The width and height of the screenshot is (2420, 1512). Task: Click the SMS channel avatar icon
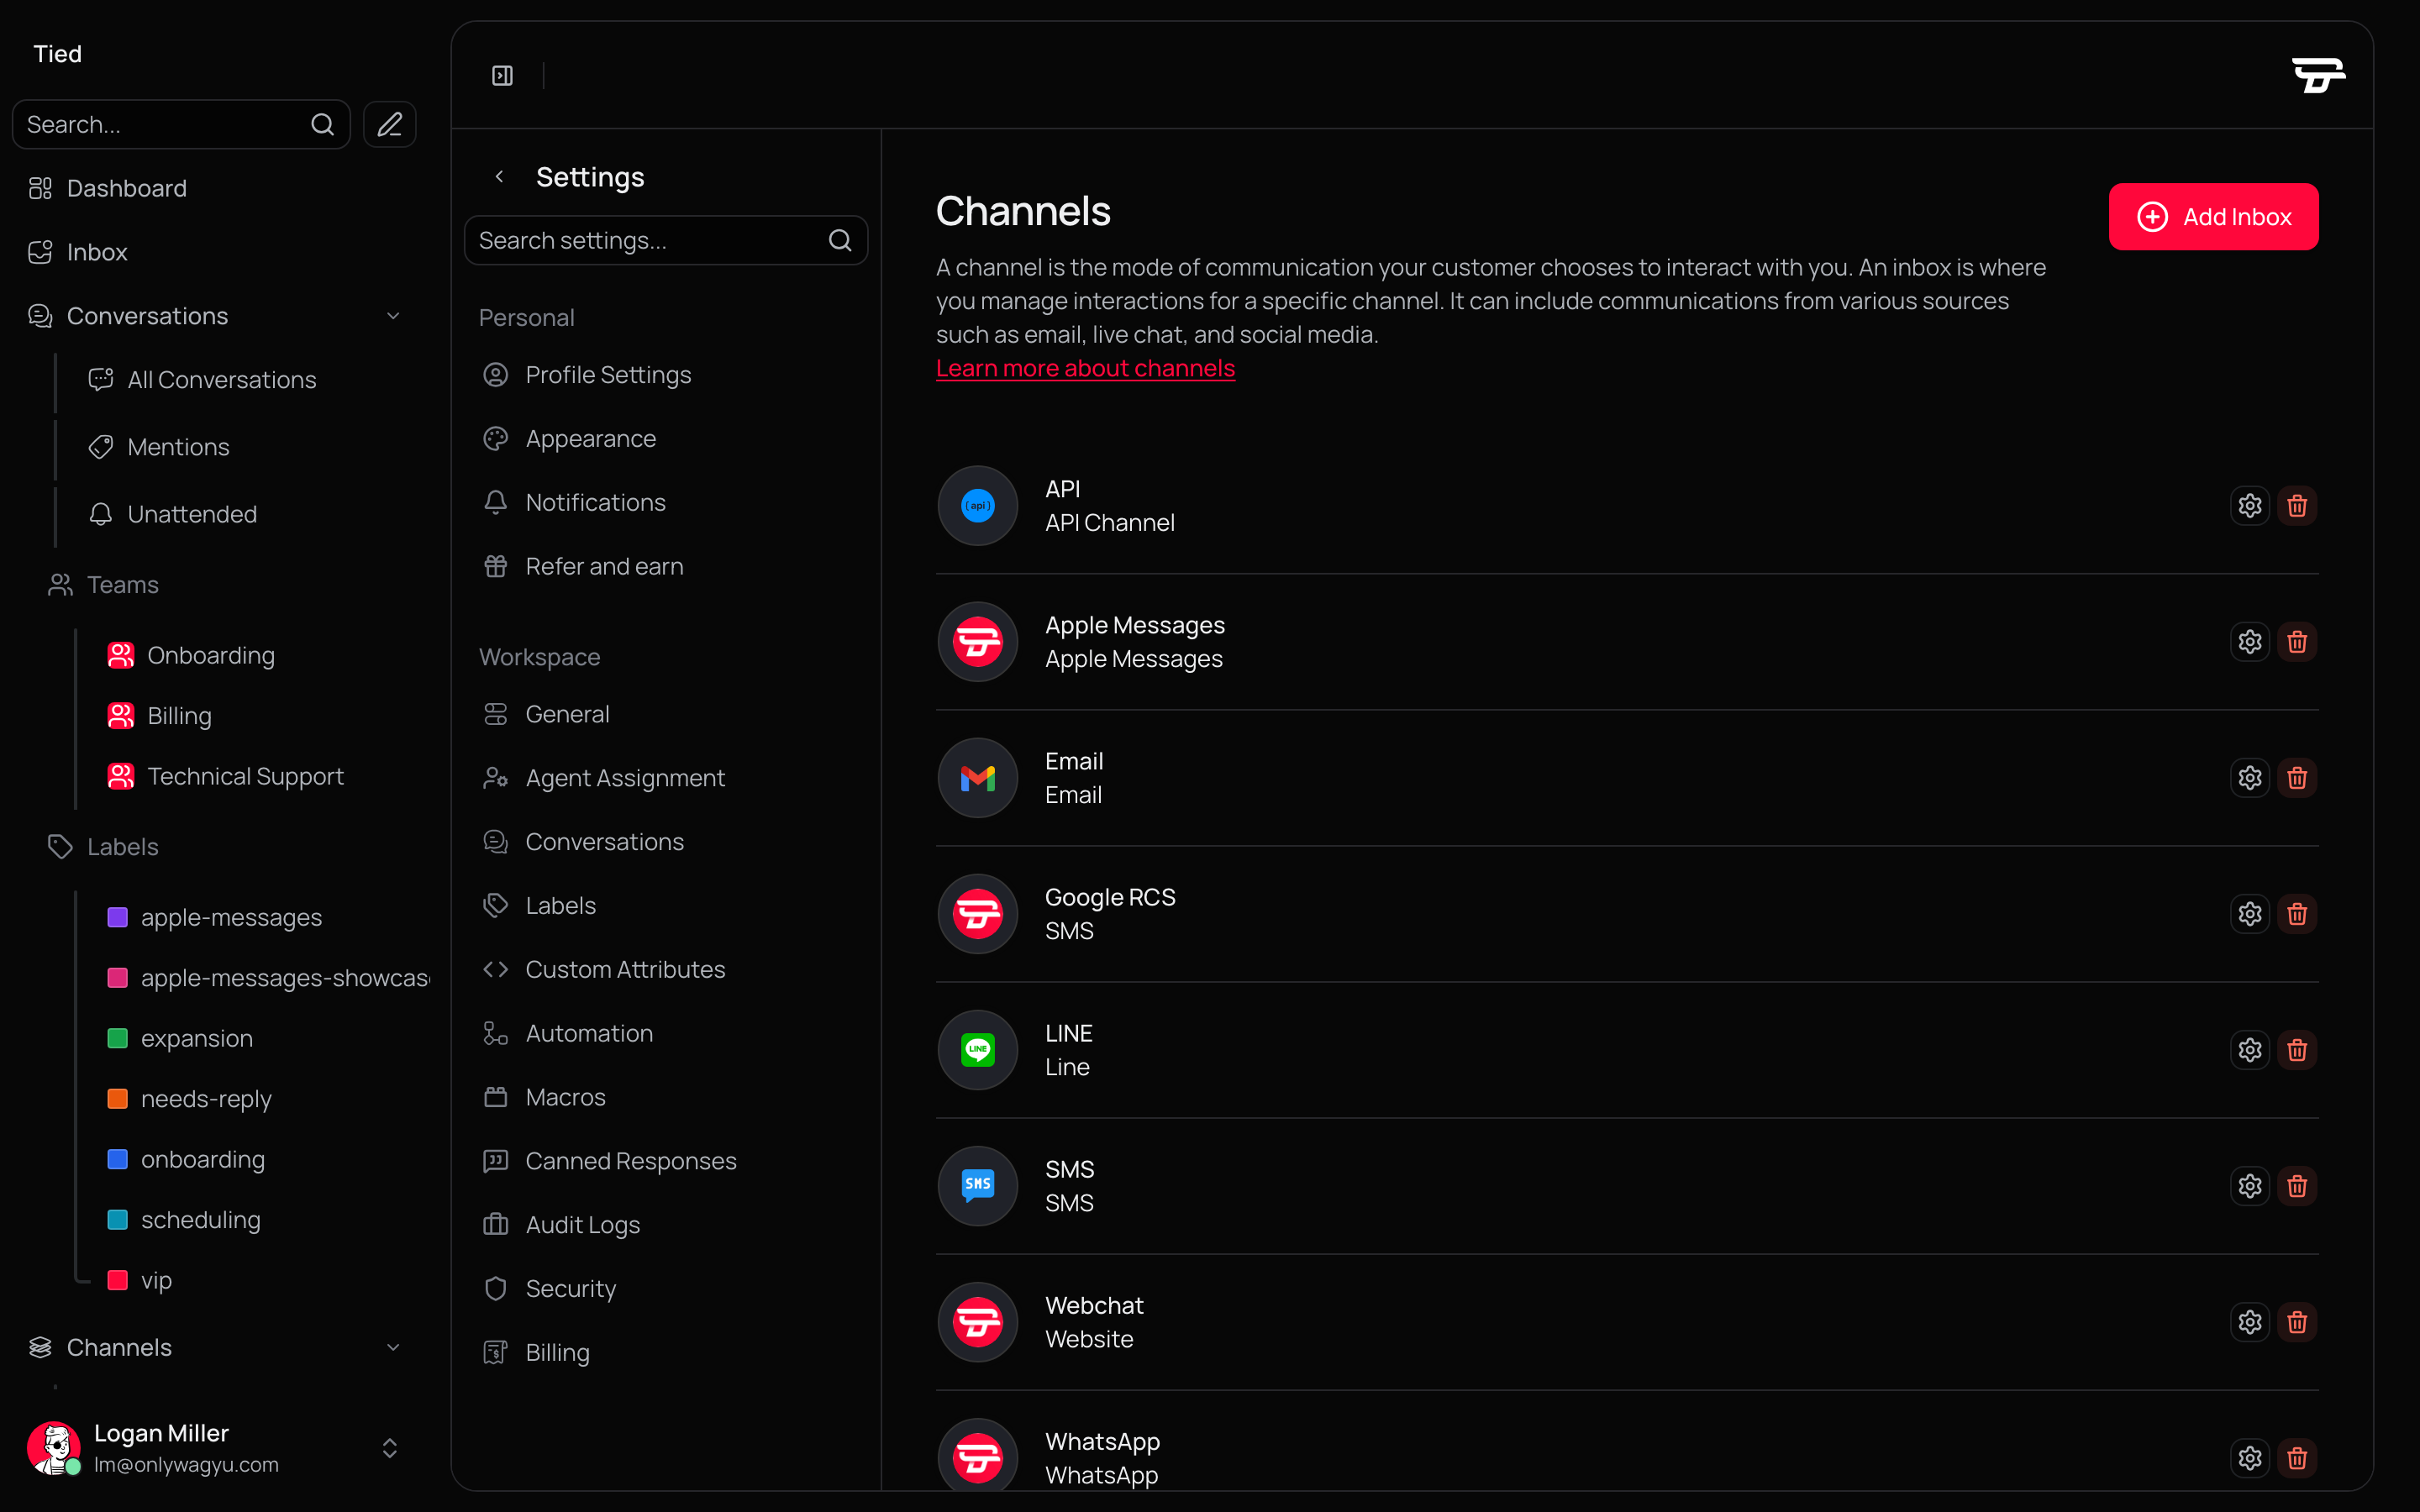coord(977,1186)
